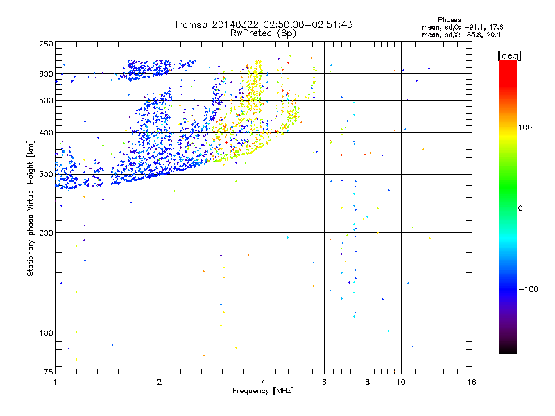
Task: Click the "Frequency [MHz]" axis label
Action: click(263, 391)
